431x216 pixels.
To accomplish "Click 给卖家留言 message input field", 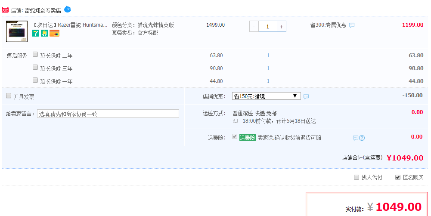I will [x=108, y=114].
